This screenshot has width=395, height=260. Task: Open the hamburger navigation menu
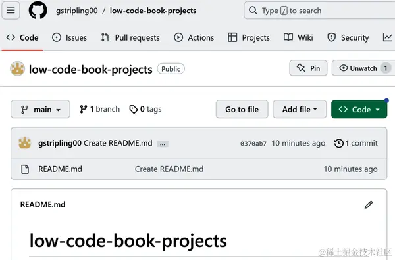[11, 11]
